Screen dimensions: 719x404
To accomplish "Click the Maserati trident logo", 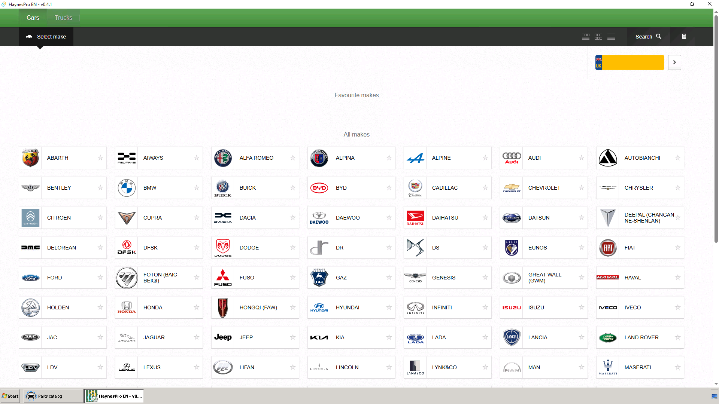I will click(x=608, y=367).
